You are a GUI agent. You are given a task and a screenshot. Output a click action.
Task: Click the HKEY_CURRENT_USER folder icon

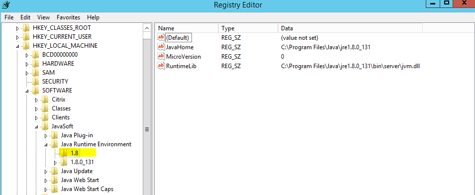[x=26, y=37]
